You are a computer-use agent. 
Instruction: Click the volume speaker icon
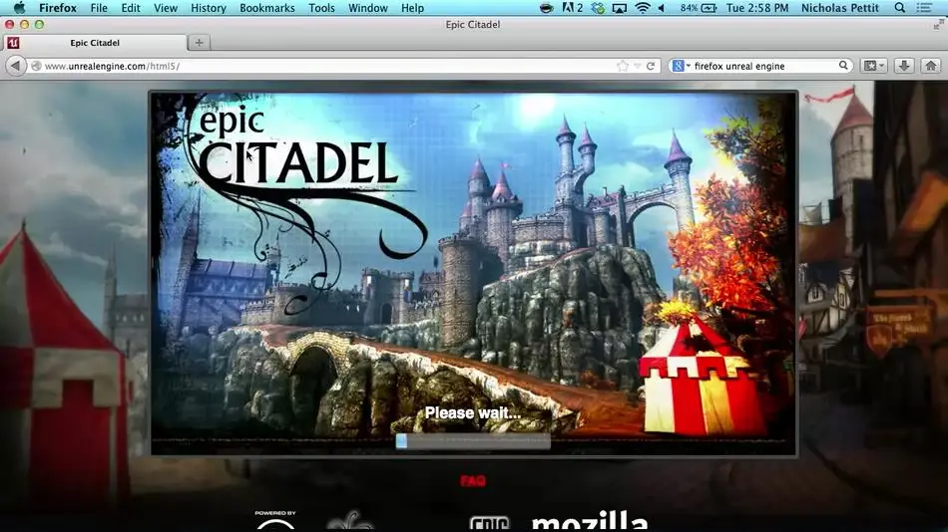(x=662, y=8)
